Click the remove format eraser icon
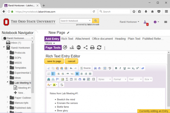Image resolution: width=170 pixels, height=113 pixels. point(143,68)
